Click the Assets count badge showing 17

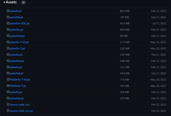click(x=23, y=3)
